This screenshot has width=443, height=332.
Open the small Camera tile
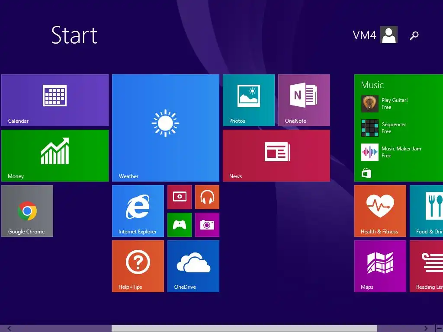(207, 225)
